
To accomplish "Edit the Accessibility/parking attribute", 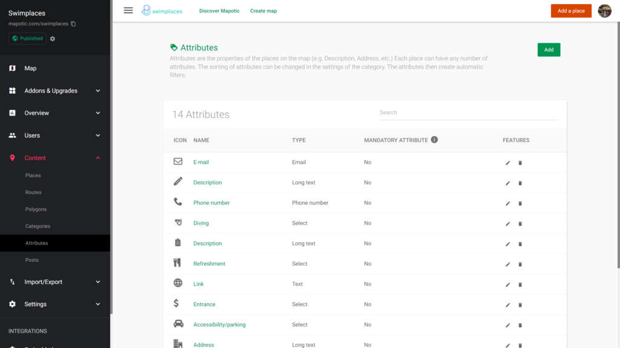I will point(508,325).
